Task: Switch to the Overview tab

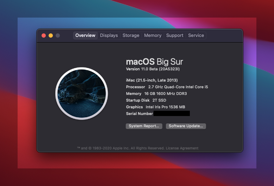Action: [86, 36]
